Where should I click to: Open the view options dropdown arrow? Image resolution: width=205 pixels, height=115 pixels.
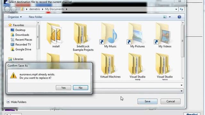pyautogui.click(x=170, y=17)
